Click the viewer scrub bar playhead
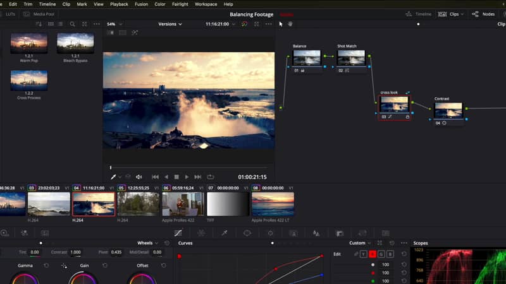This screenshot has height=284, width=506. click(x=111, y=167)
